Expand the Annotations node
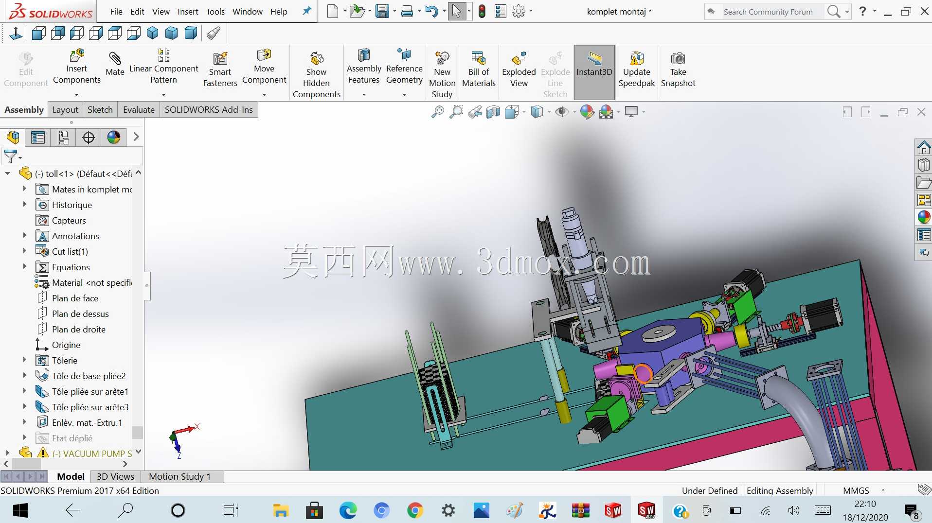932x523 pixels. pyautogui.click(x=24, y=236)
